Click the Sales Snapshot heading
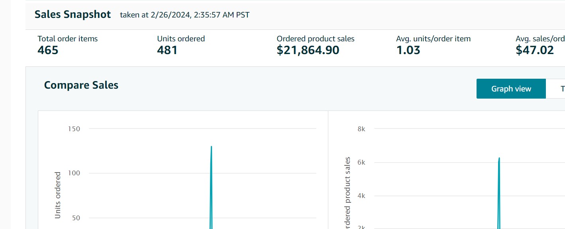This screenshot has height=229, width=565. coord(73,15)
